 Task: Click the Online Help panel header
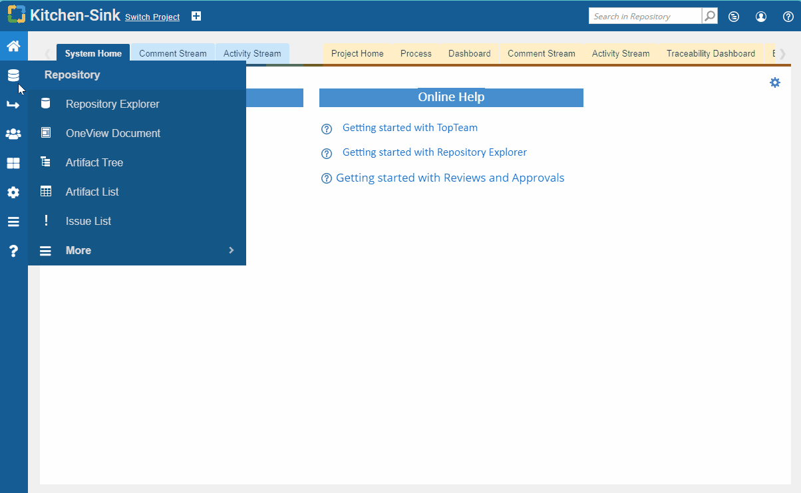(x=451, y=97)
